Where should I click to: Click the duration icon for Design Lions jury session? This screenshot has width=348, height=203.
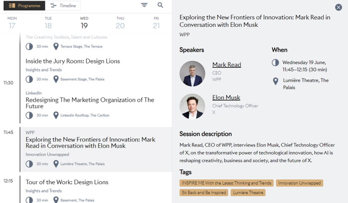point(29,79)
